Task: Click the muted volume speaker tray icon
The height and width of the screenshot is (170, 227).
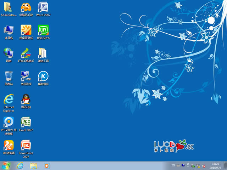Action: [204, 166]
